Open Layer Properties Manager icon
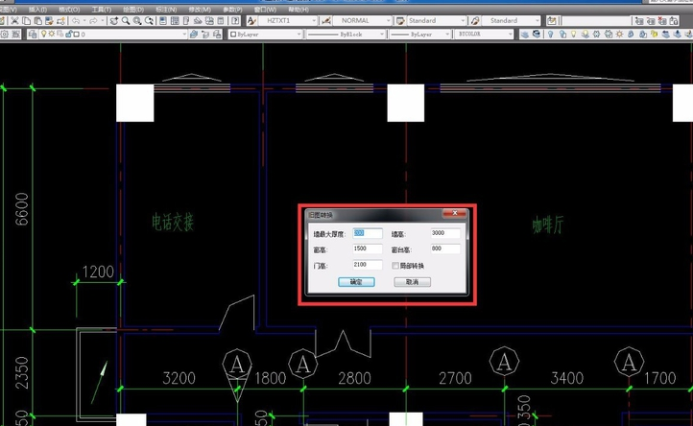Image resolution: width=693 pixels, height=426 pixels. coord(32,34)
